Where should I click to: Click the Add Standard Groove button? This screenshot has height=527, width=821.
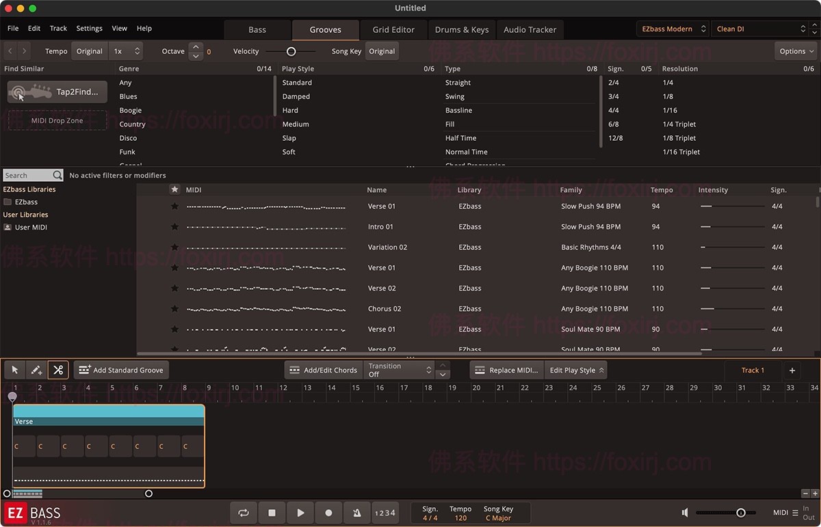121,370
